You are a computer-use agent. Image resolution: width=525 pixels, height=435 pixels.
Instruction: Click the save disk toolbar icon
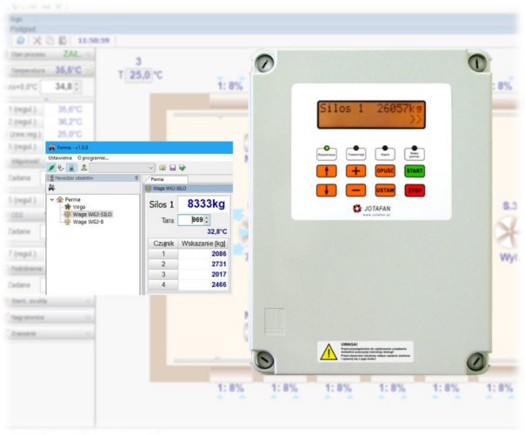[172, 167]
